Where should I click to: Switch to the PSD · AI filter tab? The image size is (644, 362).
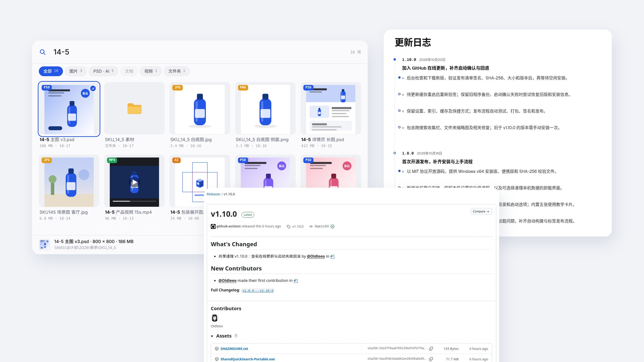103,71
